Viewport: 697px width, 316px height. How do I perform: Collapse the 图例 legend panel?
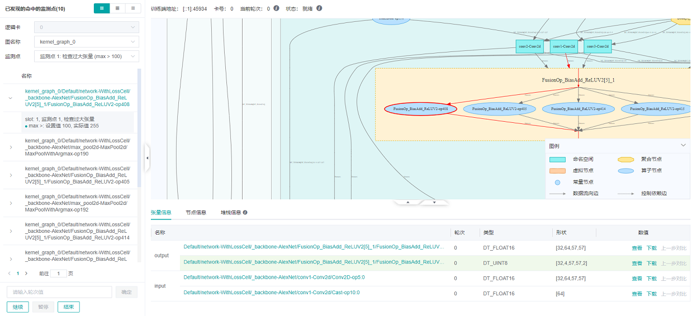[683, 146]
